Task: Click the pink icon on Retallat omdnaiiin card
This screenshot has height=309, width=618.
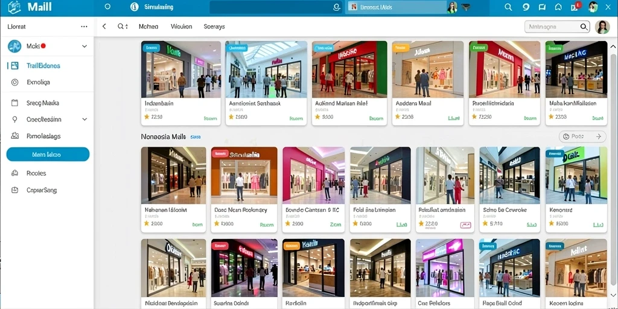Action: pos(465,225)
